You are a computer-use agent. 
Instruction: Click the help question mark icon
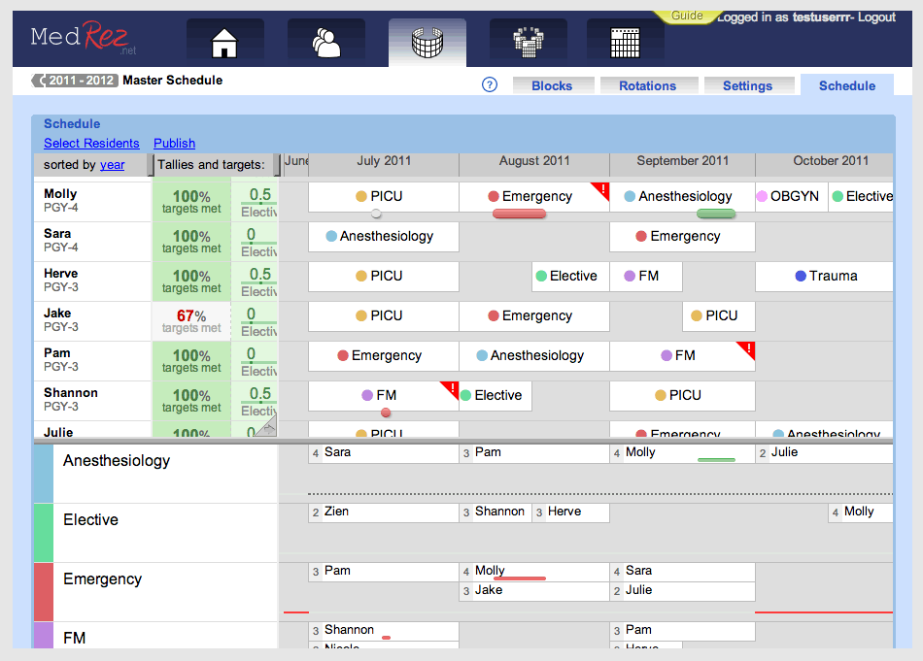(x=489, y=84)
